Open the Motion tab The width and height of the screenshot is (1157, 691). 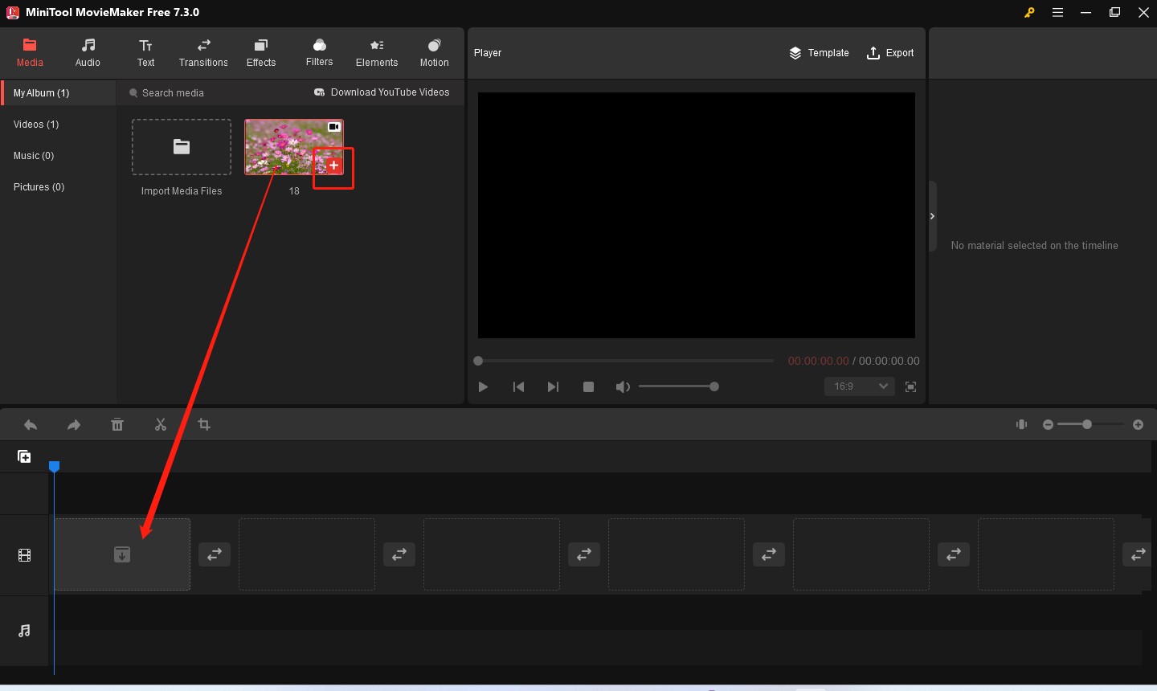point(435,53)
